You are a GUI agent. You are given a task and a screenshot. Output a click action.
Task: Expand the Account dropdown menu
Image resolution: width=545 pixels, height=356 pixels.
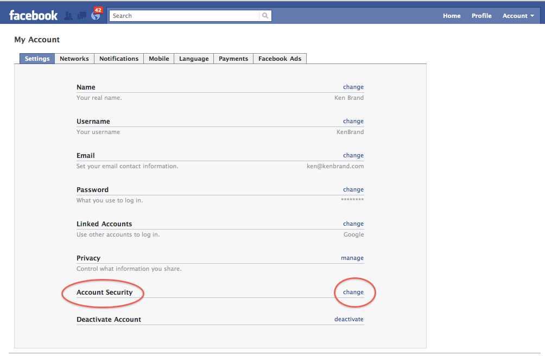(x=518, y=16)
